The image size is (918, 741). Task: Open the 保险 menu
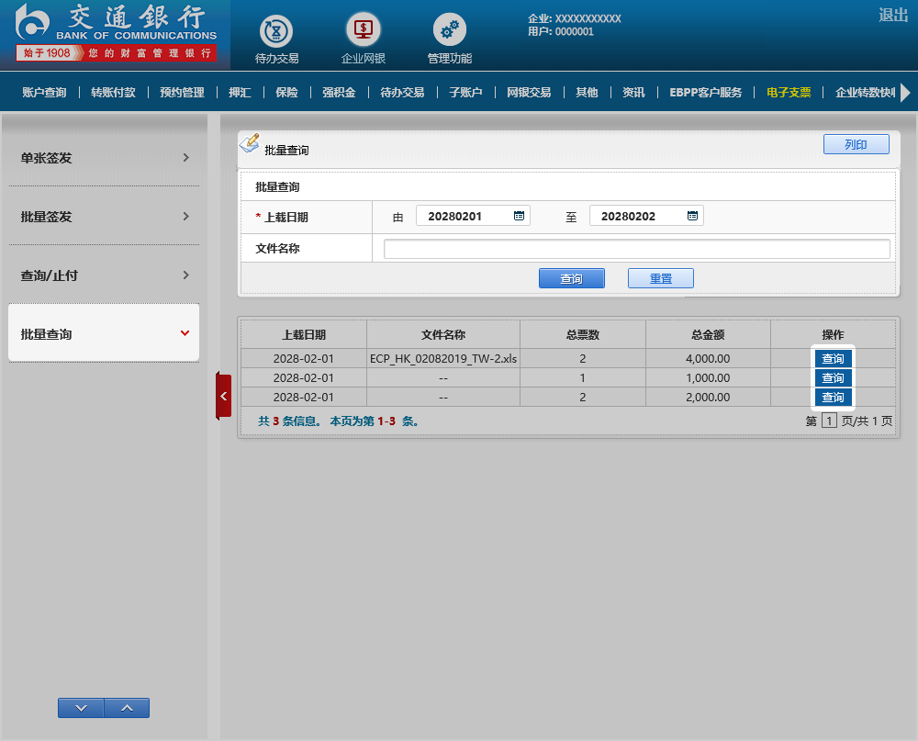tap(286, 92)
